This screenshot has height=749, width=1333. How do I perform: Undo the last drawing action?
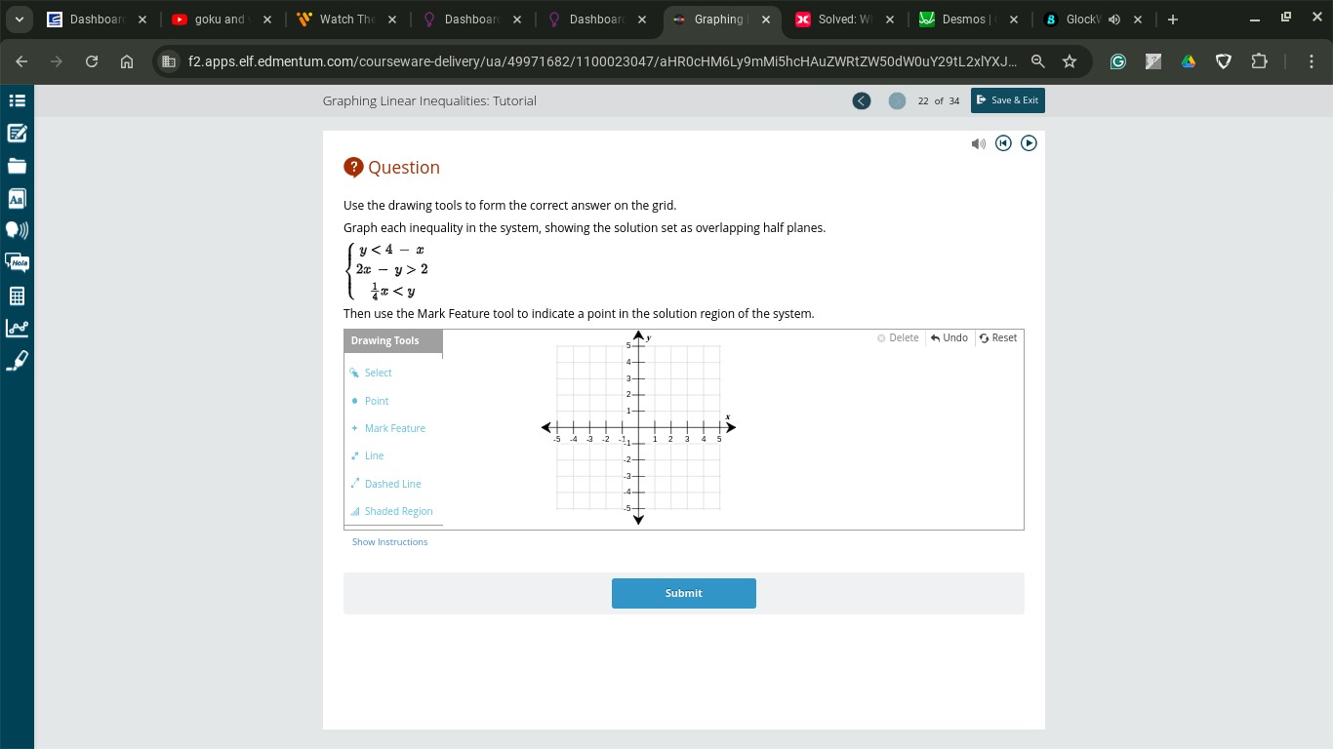click(x=949, y=337)
